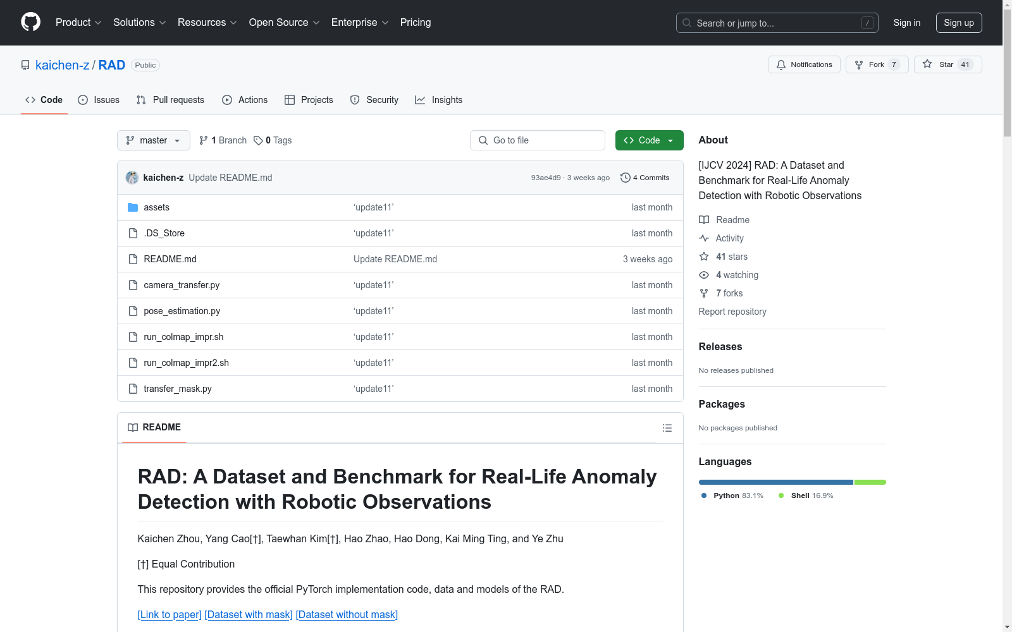The width and height of the screenshot is (1012, 632).
Task: View the 4 Commits history
Action: pyautogui.click(x=645, y=178)
